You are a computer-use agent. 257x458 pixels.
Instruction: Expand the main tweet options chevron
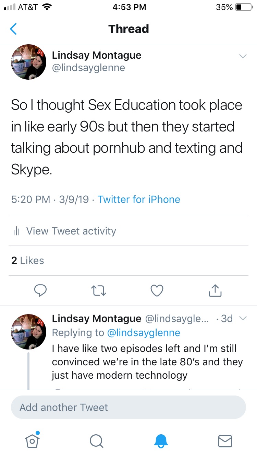pos(243,56)
